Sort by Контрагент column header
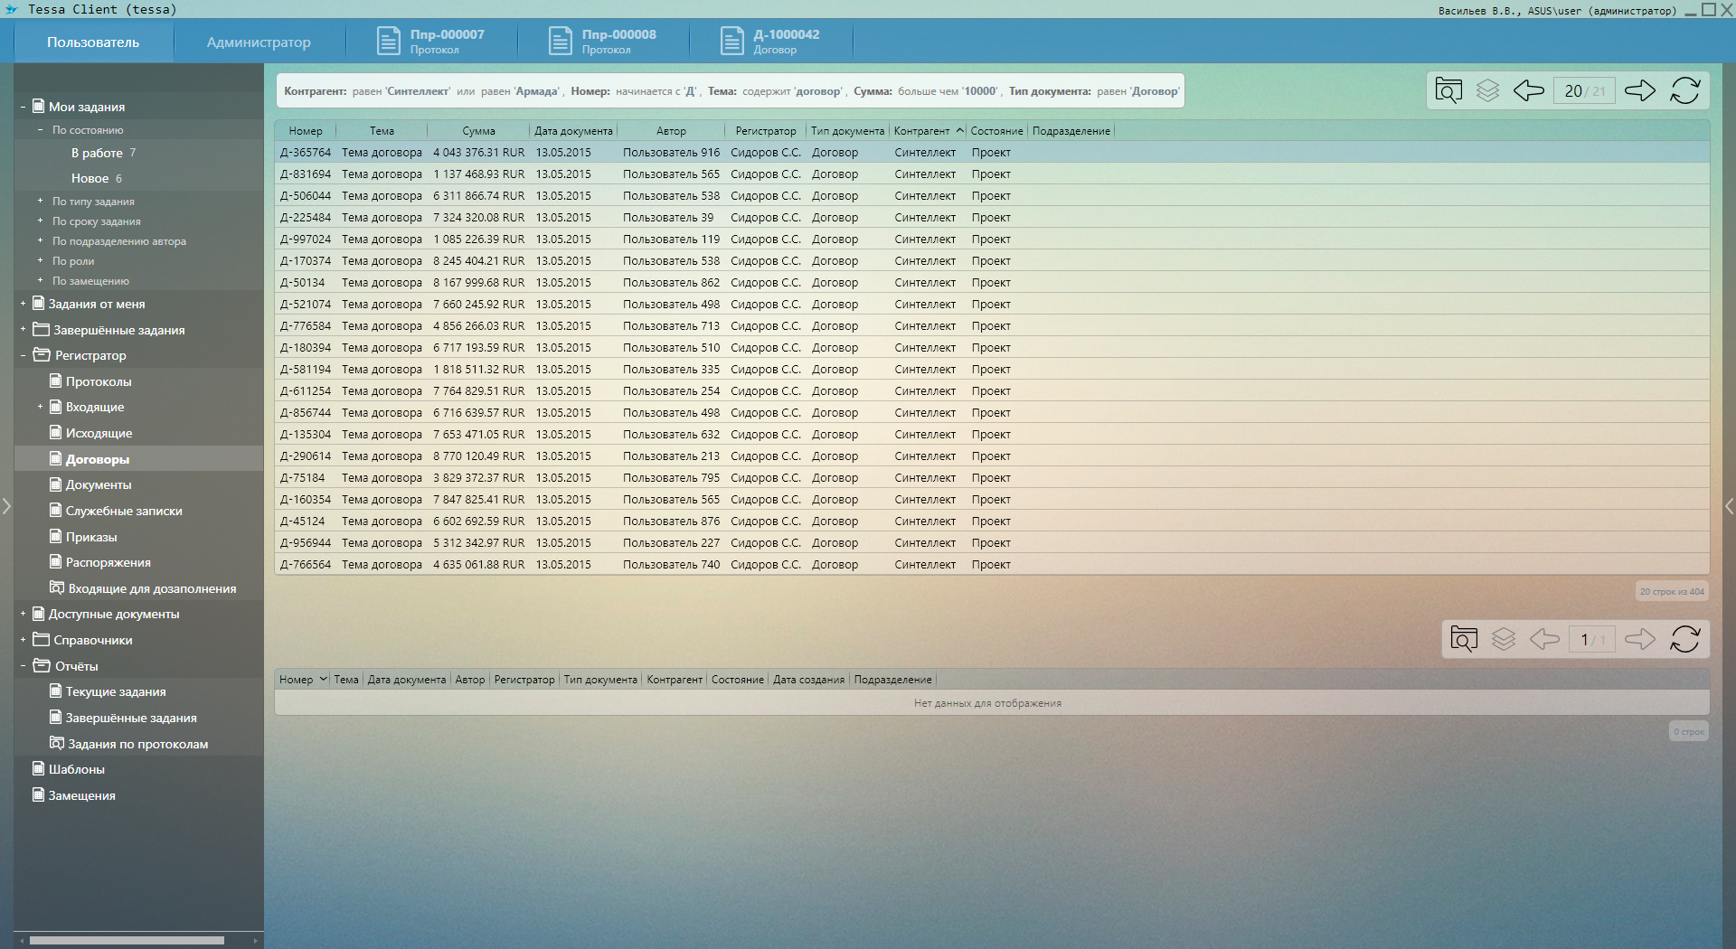1736x949 pixels. (x=922, y=131)
